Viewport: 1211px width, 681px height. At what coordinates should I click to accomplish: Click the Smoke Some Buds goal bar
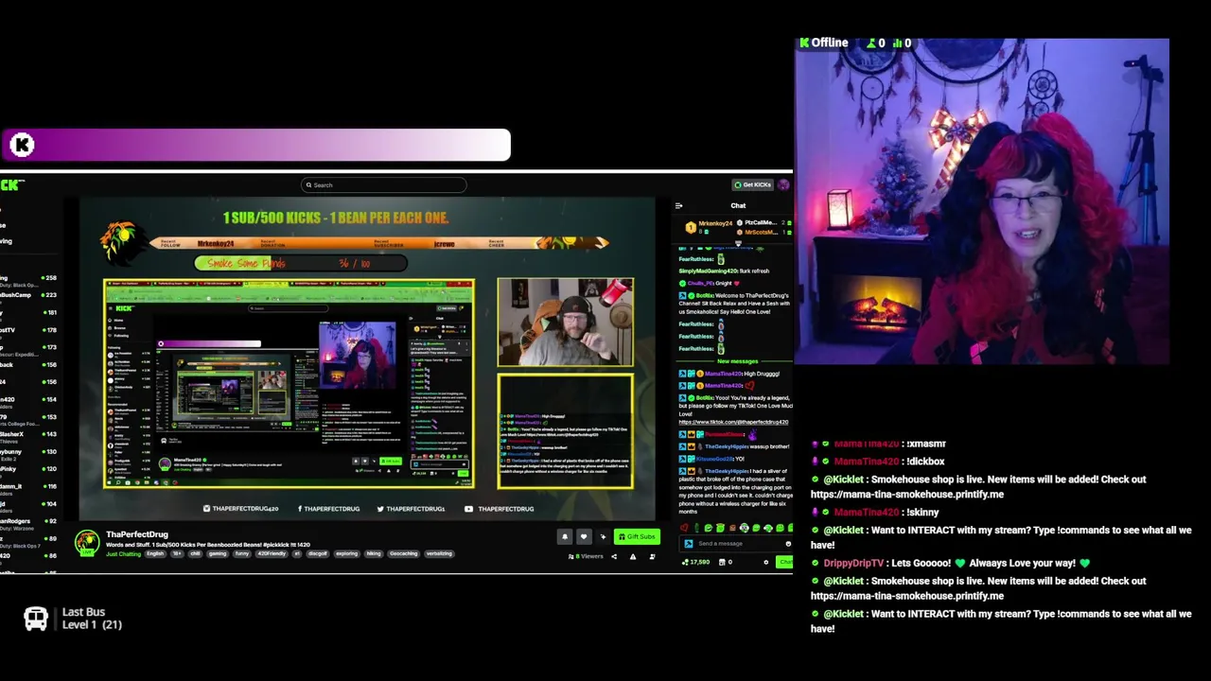point(301,263)
